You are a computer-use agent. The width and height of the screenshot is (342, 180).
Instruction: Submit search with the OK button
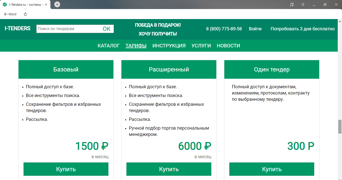pyautogui.click(x=107, y=29)
